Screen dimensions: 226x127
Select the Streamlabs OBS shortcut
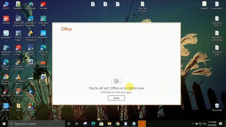tap(43, 21)
